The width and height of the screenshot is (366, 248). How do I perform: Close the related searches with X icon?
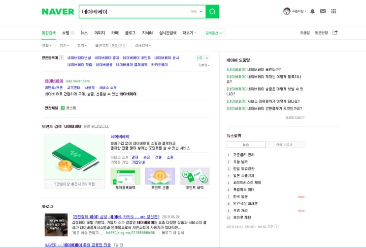(207, 58)
